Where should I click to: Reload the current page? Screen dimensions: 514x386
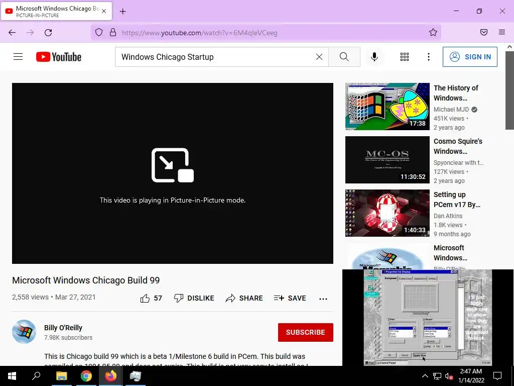(x=48, y=32)
